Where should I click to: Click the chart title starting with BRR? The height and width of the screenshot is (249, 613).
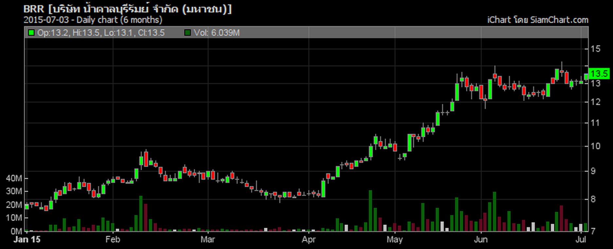[128, 9]
